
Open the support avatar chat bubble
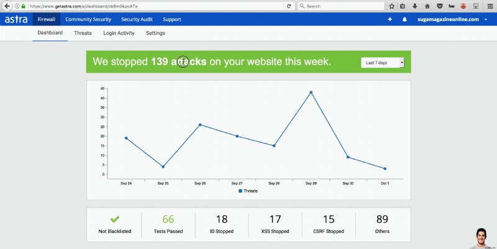coord(481,238)
